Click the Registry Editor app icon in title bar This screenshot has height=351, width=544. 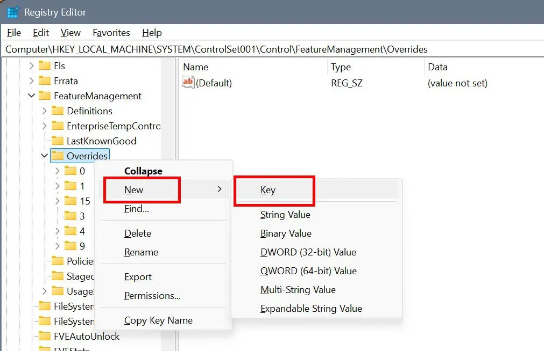tap(13, 12)
